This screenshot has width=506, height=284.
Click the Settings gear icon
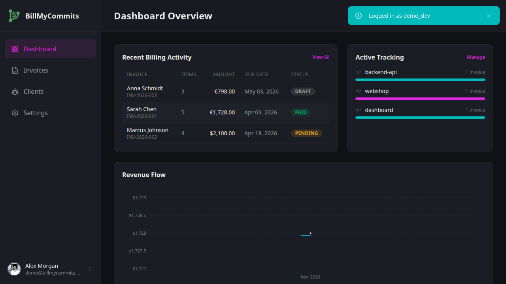15,113
